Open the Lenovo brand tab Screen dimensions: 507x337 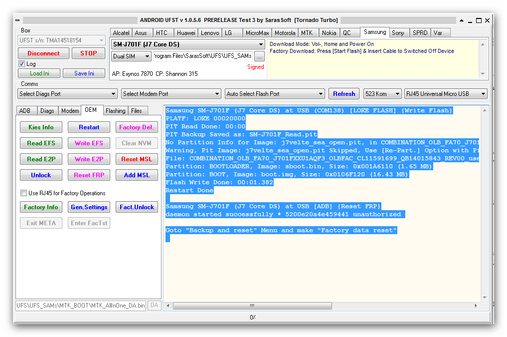(x=210, y=32)
